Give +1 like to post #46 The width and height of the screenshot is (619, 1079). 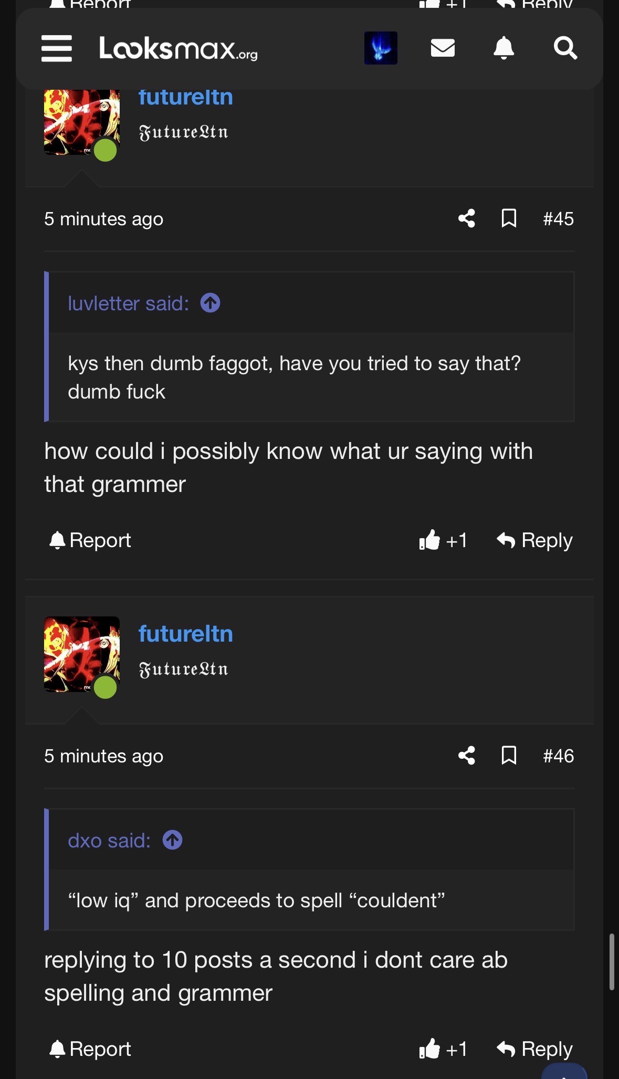pos(443,1049)
